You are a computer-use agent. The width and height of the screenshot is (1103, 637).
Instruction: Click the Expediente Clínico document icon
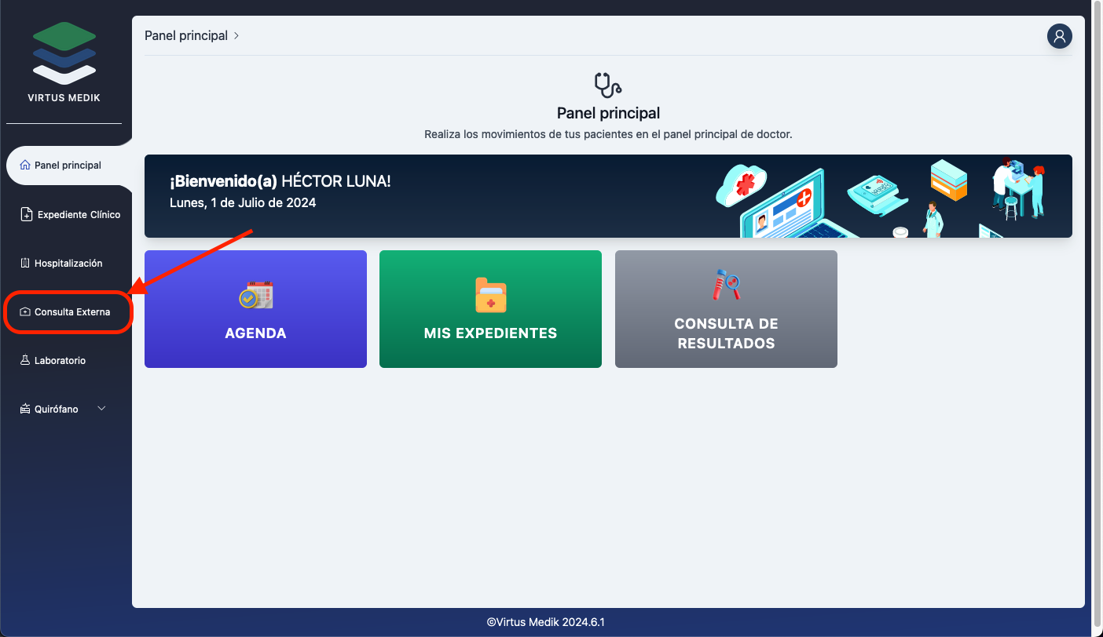pyautogui.click(x=27, y=214)
